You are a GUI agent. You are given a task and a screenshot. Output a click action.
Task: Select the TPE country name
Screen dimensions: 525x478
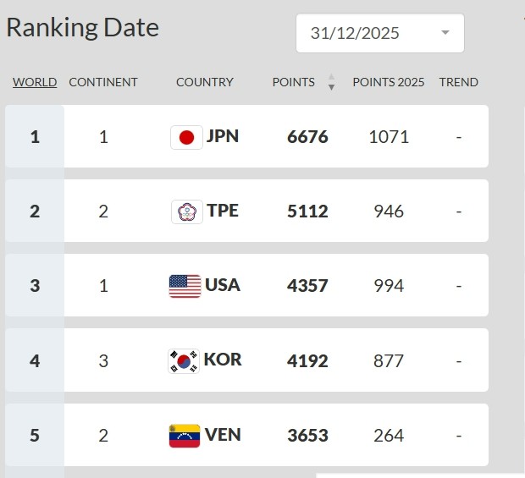223,211
